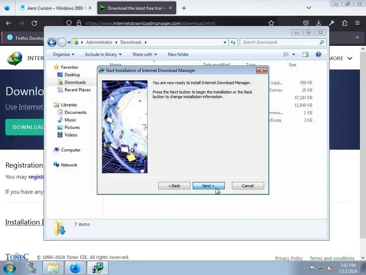The width and height of the screenshot is (366, 275).
Task: Select Favorites in navigation pane
Action: [69, 67]
